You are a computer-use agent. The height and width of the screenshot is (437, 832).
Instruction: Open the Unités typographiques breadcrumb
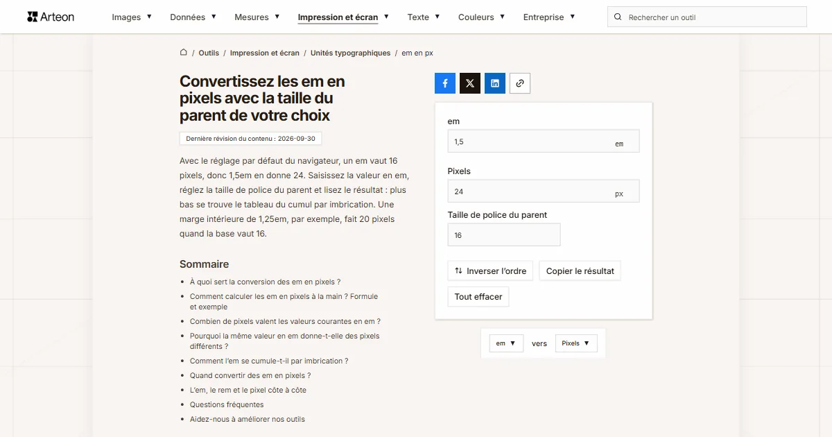point(351,53)
